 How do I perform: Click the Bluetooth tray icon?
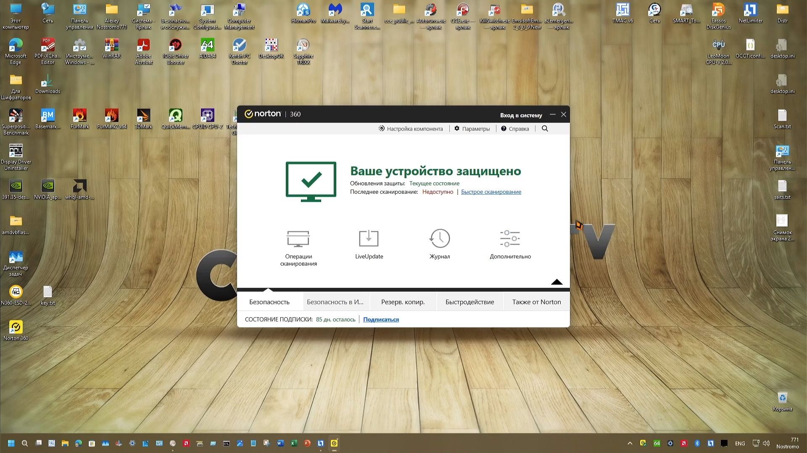coord(697,443)
